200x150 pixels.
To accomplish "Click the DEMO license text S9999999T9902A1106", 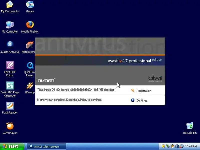I will [84, 90].
